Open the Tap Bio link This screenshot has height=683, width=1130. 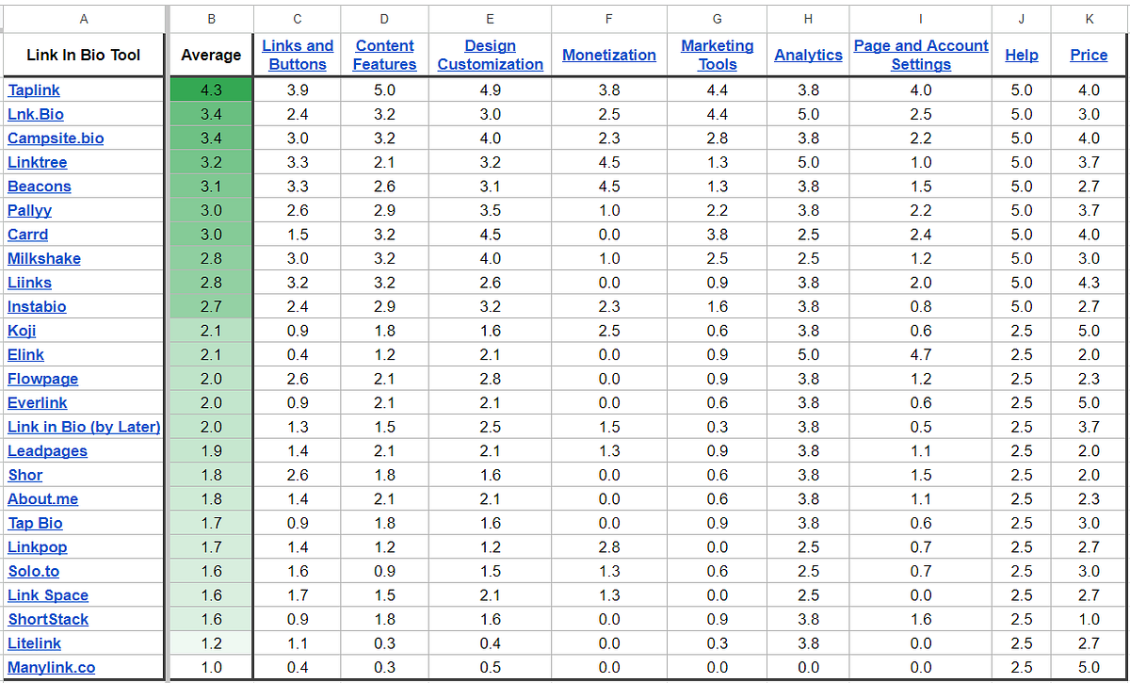point(36,523)
